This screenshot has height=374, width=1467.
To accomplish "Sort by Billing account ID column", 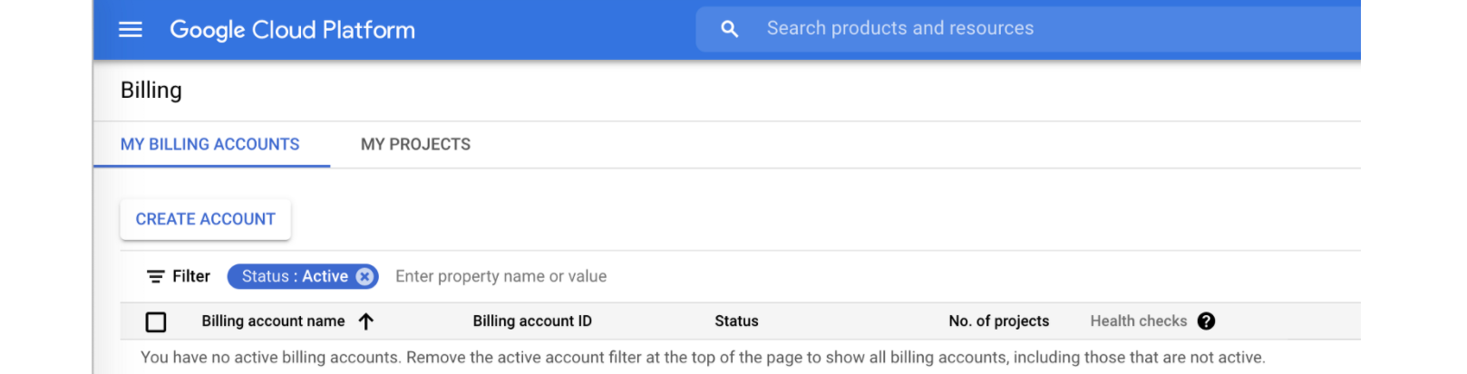I will [532, 321].
